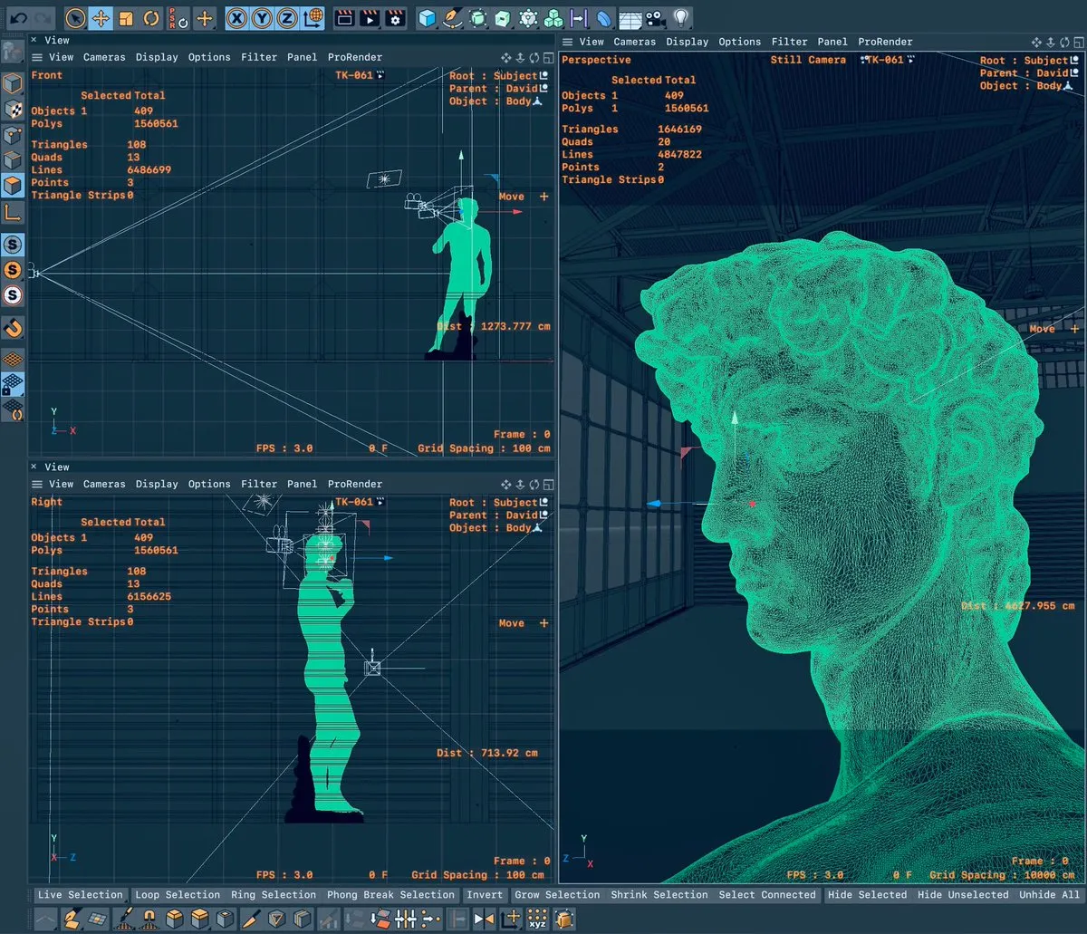Maximize the Front viewport
Screen dimensions: 1087x934
[x=549, y=57]
